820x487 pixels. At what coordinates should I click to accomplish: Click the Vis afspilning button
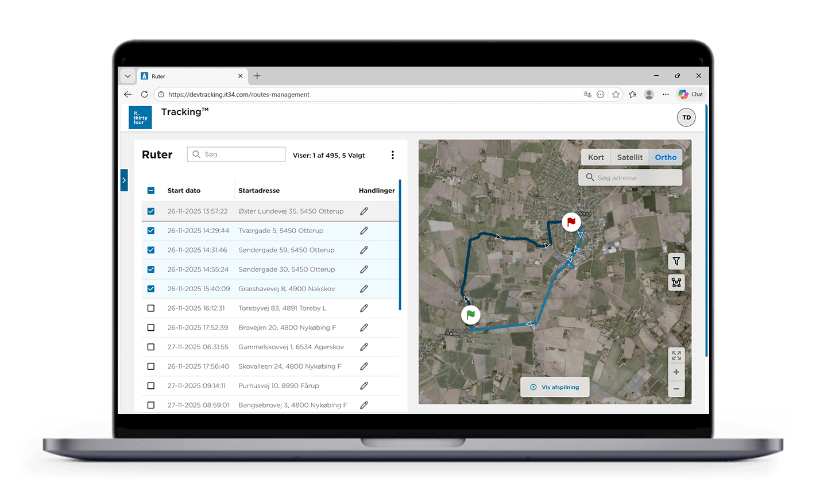[x=555, y=387]
